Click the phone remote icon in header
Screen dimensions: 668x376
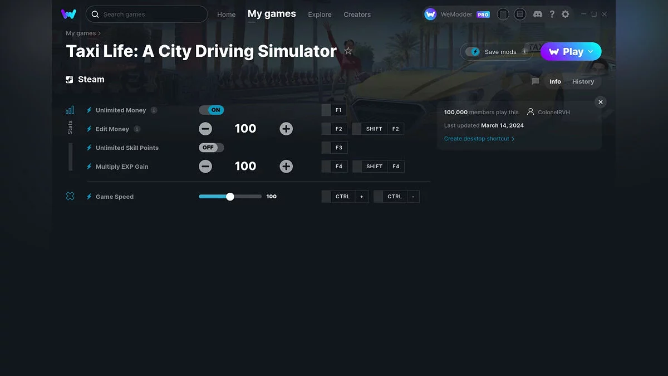(503, 14)
